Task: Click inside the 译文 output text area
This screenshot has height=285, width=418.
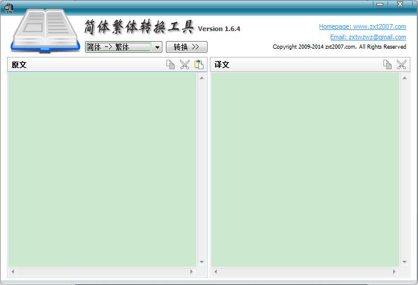Action: point(305,169)
